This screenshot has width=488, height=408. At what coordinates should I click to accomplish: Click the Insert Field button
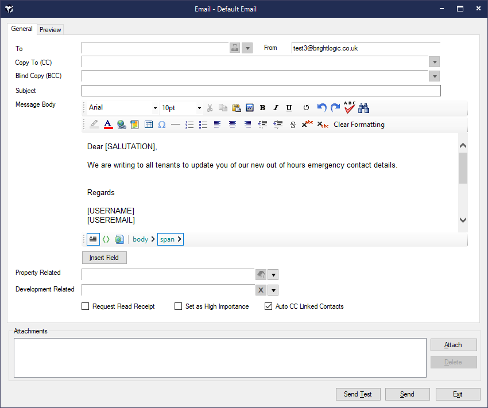coord(104,258)
